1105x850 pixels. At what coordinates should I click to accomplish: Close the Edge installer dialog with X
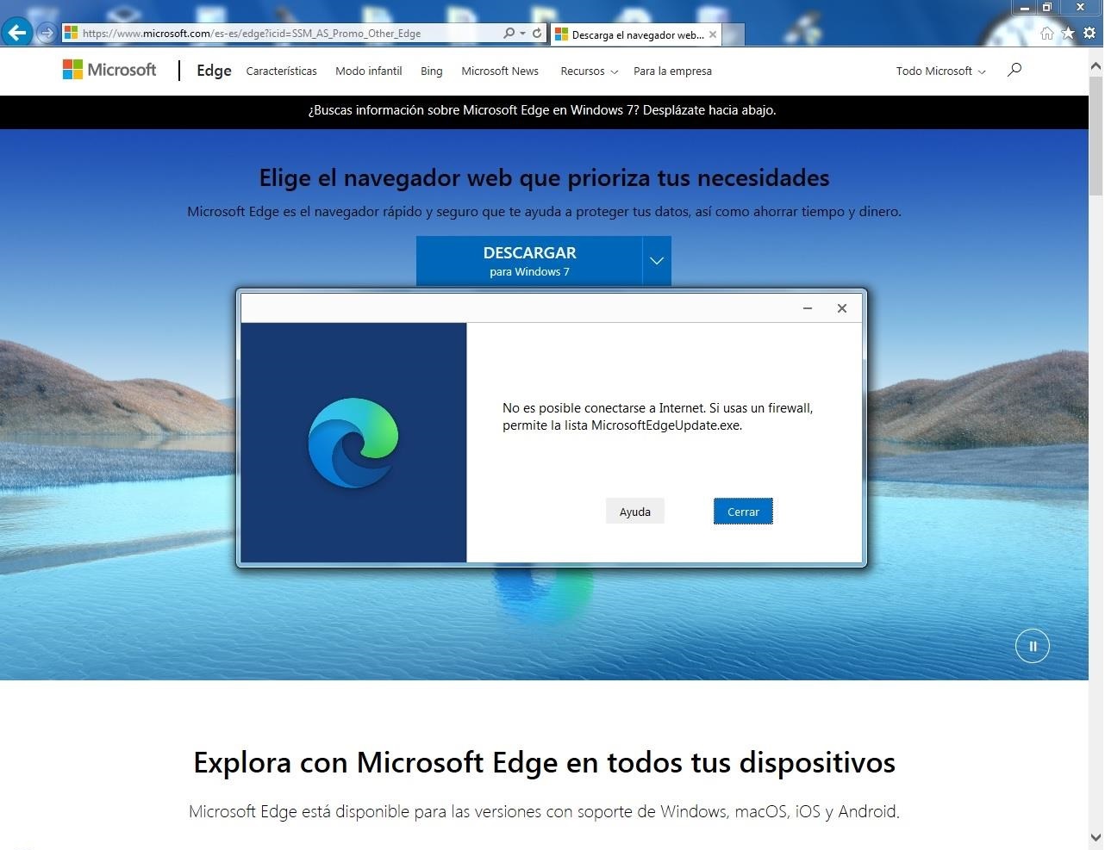tap(842, 308)
